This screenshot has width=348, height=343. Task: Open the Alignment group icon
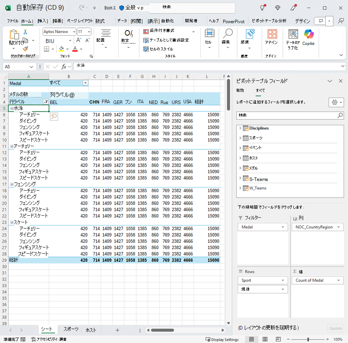click(106, 33)
